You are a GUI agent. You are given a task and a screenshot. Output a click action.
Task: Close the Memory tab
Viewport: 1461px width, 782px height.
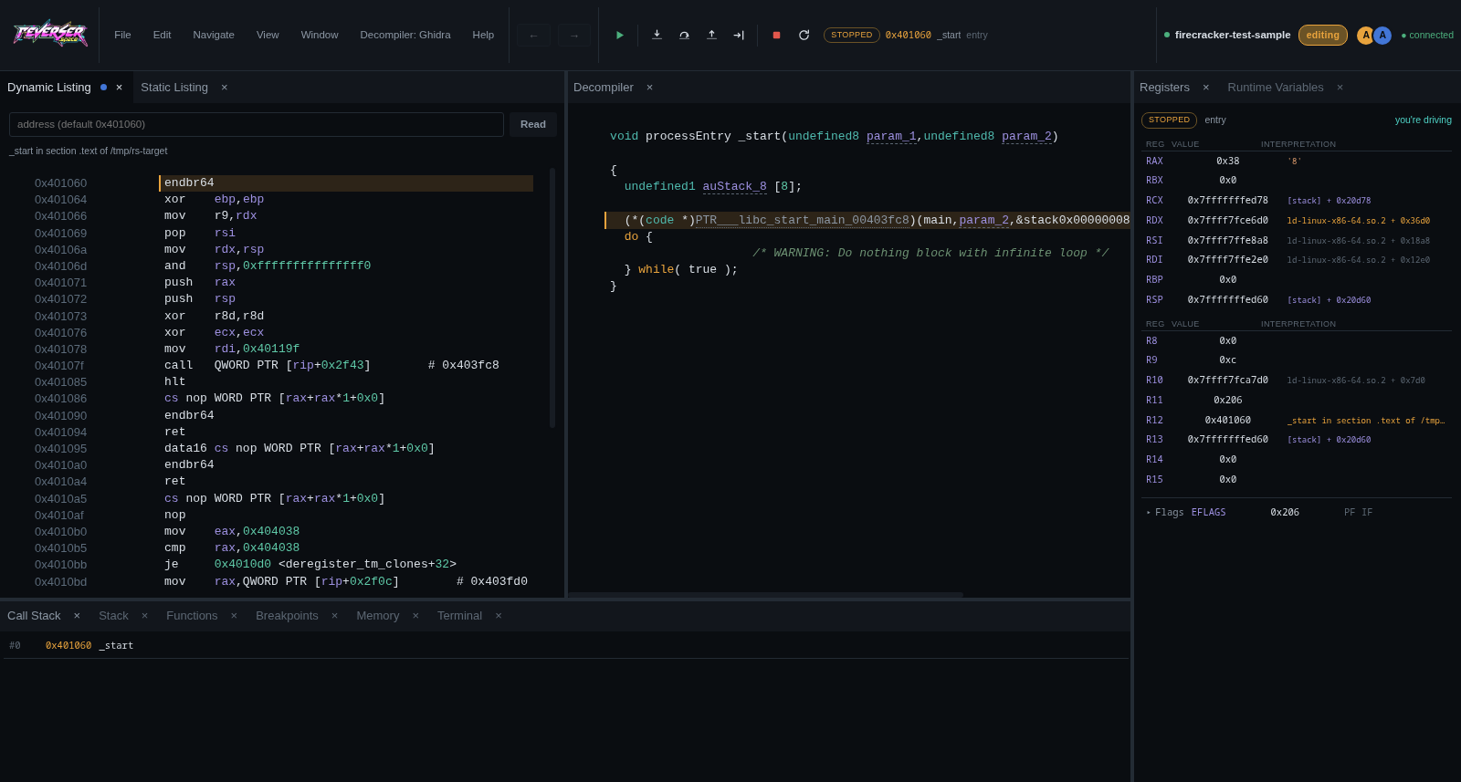pos(415,616)
